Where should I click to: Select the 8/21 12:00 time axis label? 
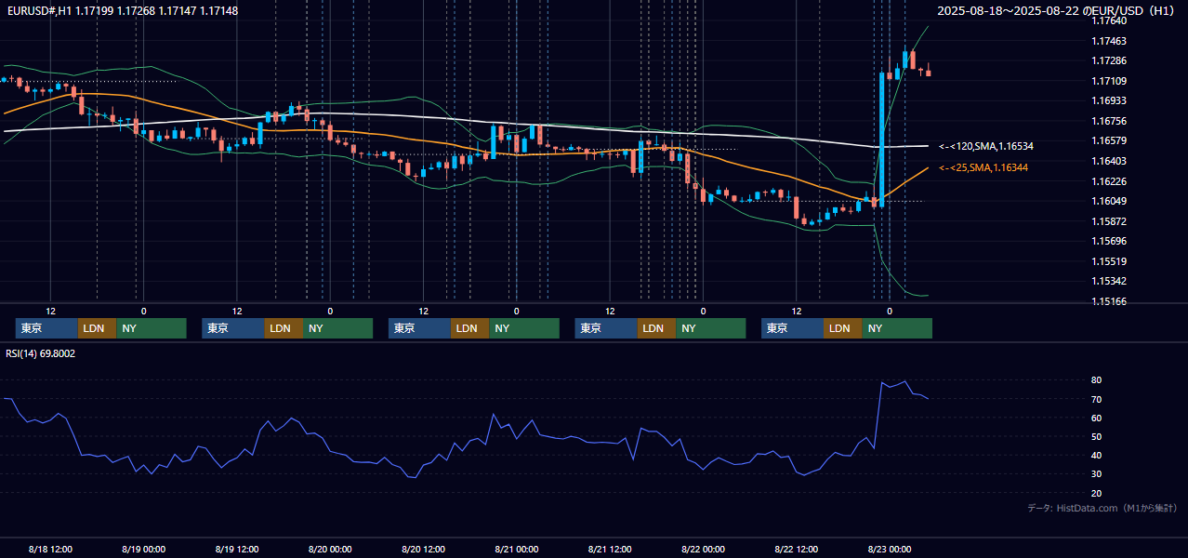610,549
